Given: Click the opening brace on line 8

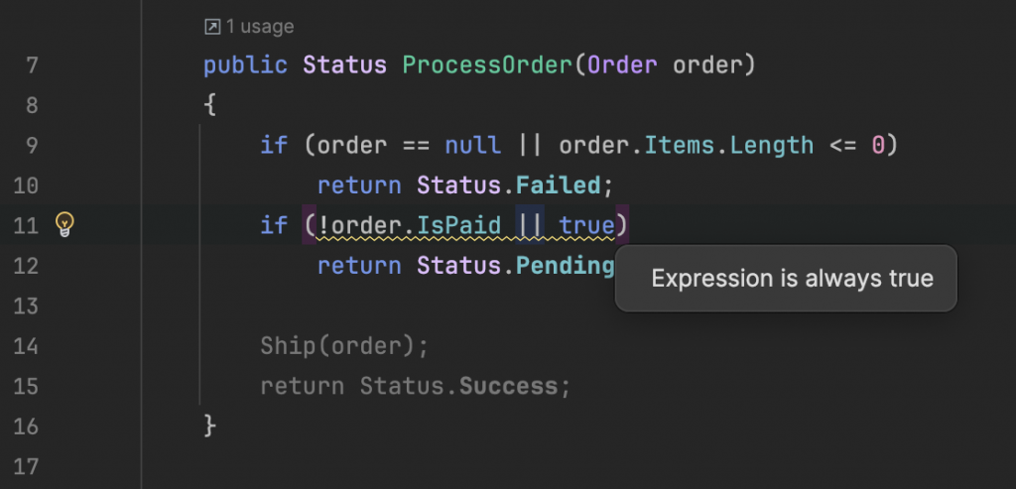Looking at the screenshot, I should point(209,105).
